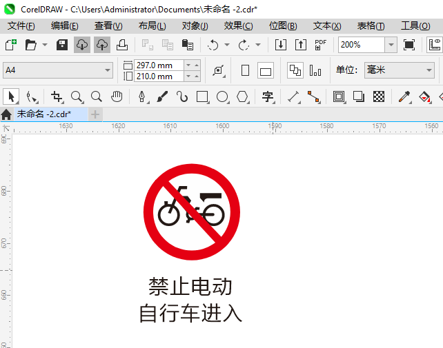Image resolution: width=443 pixels, height=348 pixels.
Task: Open the 表格(T) menu
Action: (371, 26)
